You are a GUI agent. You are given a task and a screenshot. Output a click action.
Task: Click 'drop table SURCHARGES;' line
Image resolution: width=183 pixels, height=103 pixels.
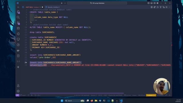(x=42, y=32)
